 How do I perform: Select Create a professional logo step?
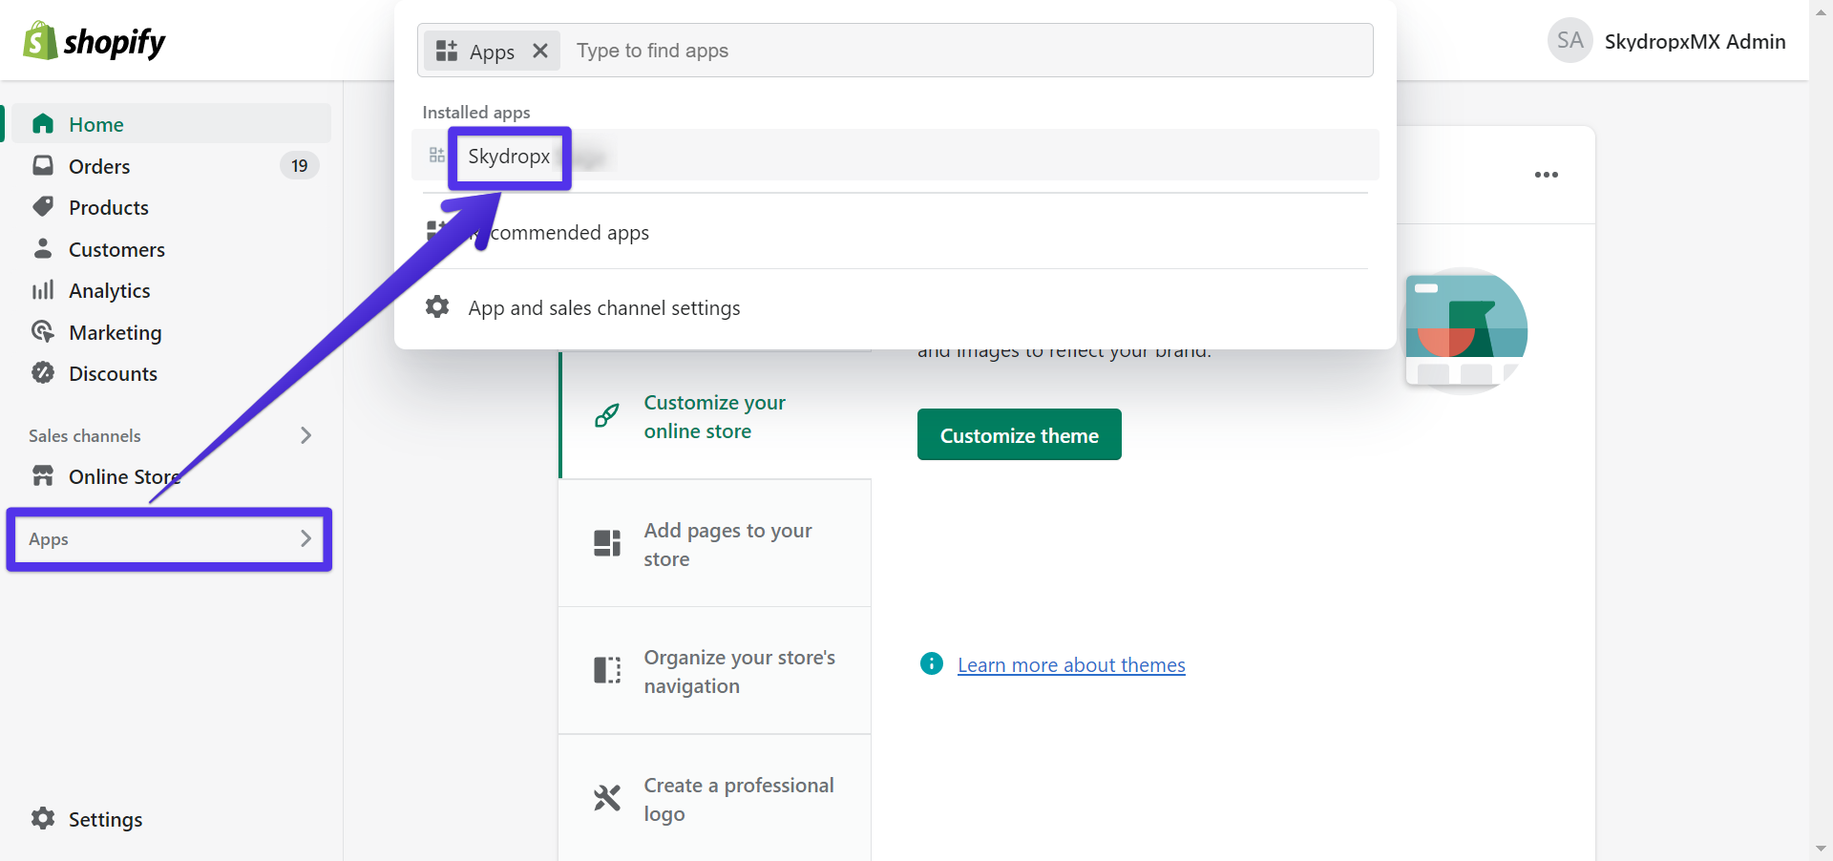(715, 798)
